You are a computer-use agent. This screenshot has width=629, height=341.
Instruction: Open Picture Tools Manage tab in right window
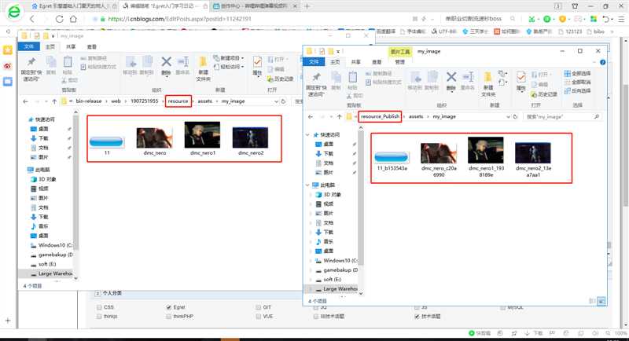pos(399,62)
